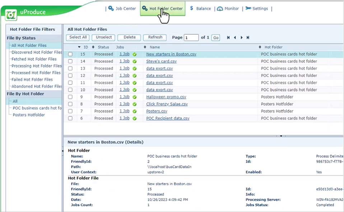Click green status check for row ID 8
Viewport: 344px width, 212px height.
pos(135,104)
